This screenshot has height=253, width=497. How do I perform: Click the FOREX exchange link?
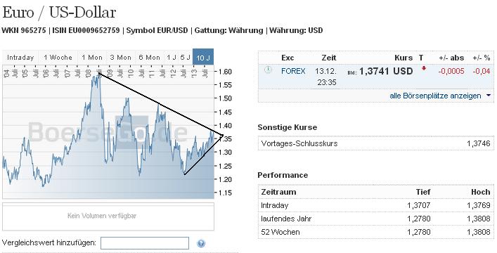[x=293, y=71]
